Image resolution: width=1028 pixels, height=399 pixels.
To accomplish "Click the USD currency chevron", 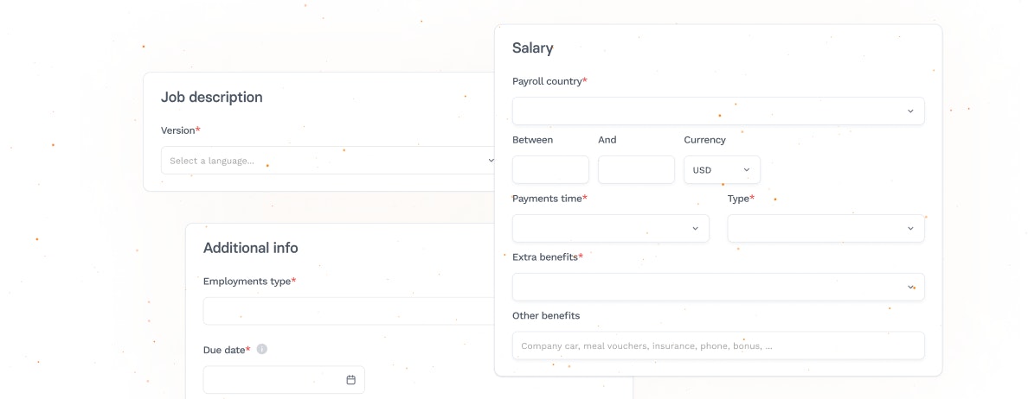I will point(746,170).
